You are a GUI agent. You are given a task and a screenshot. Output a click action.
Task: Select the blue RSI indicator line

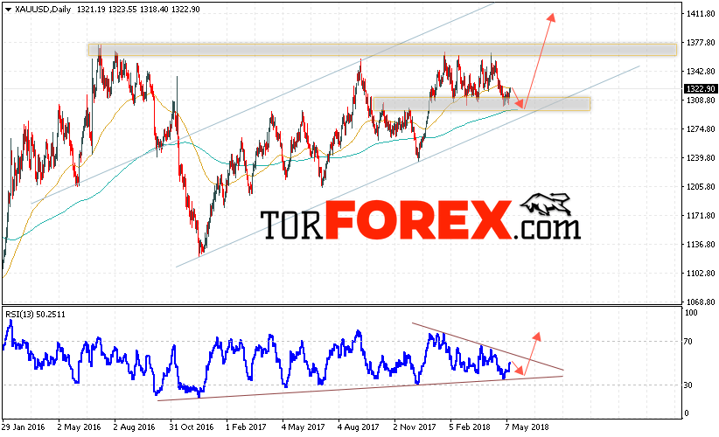coord(257,359)
